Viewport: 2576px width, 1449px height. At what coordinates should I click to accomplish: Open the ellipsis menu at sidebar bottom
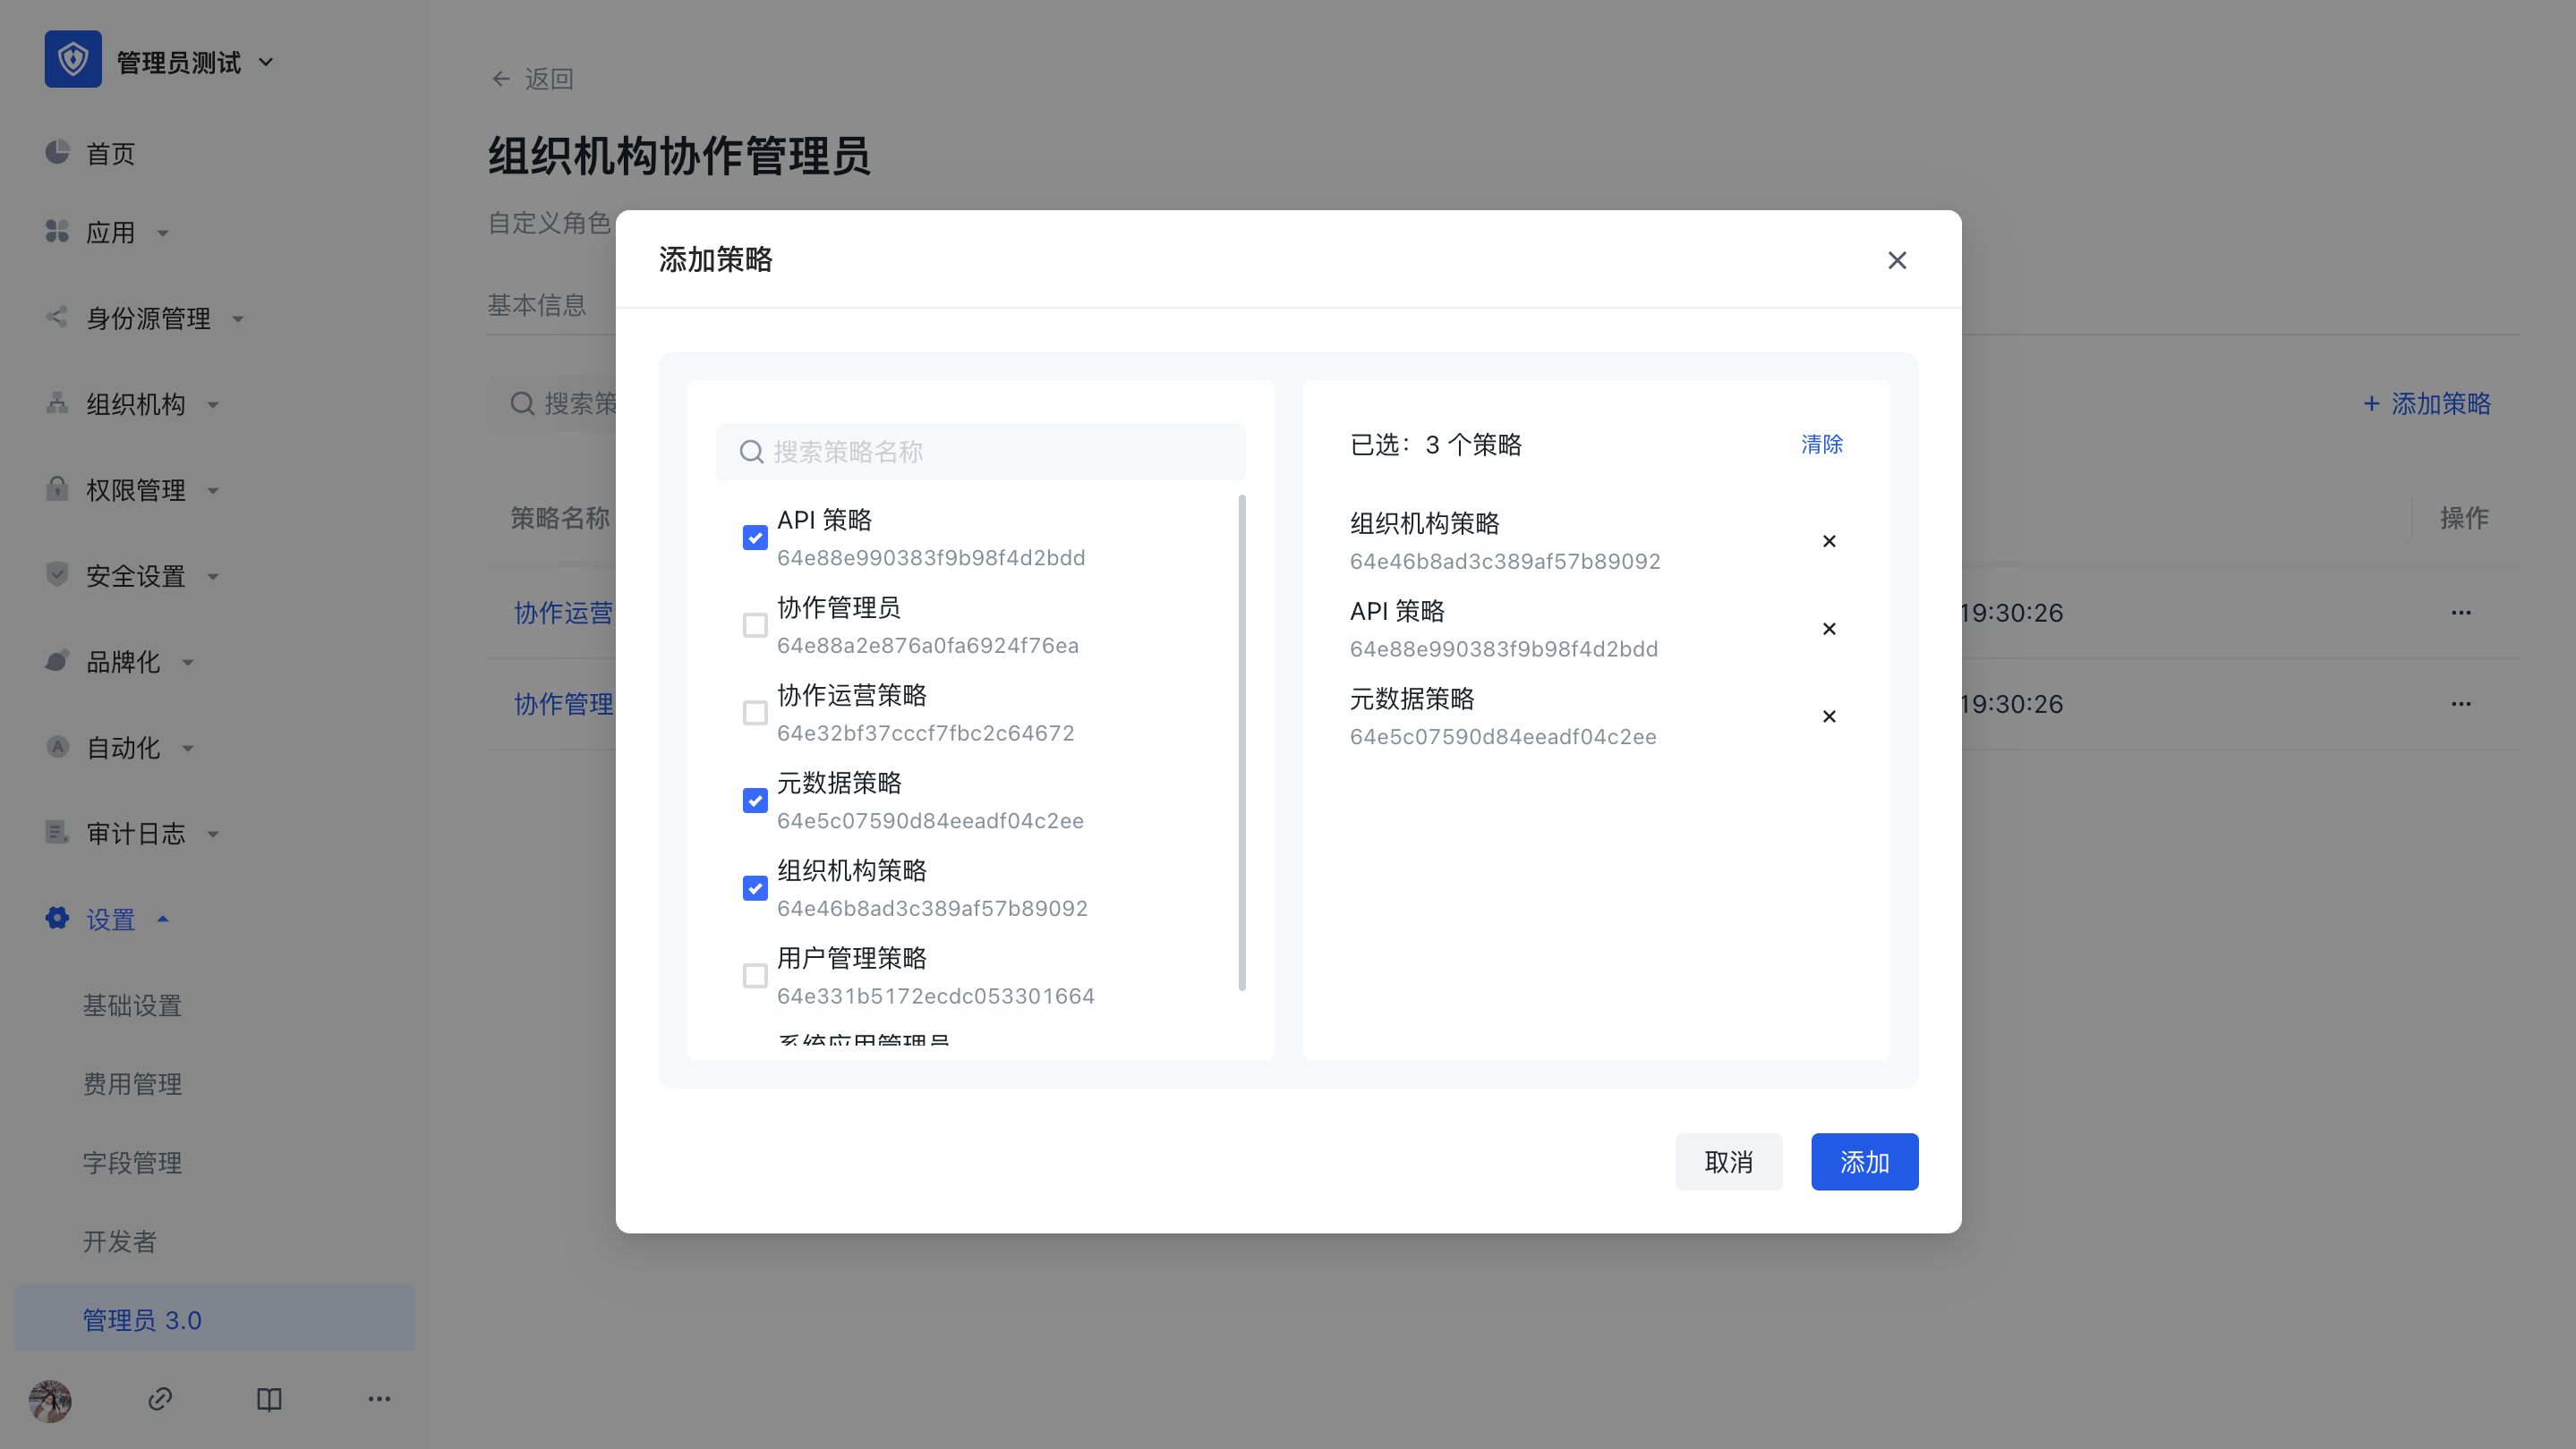(379, 1399)
